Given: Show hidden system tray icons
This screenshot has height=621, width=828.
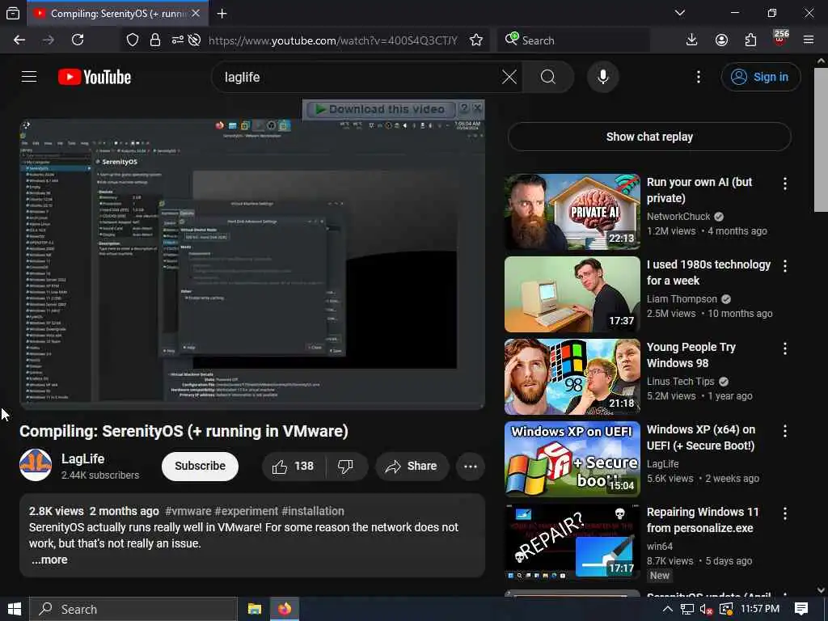Looking at the screenshot, I should coord(667,609).
